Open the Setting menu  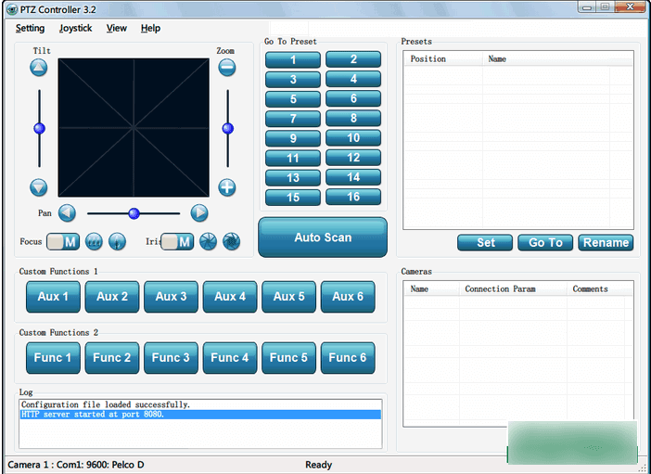(30, 28)
